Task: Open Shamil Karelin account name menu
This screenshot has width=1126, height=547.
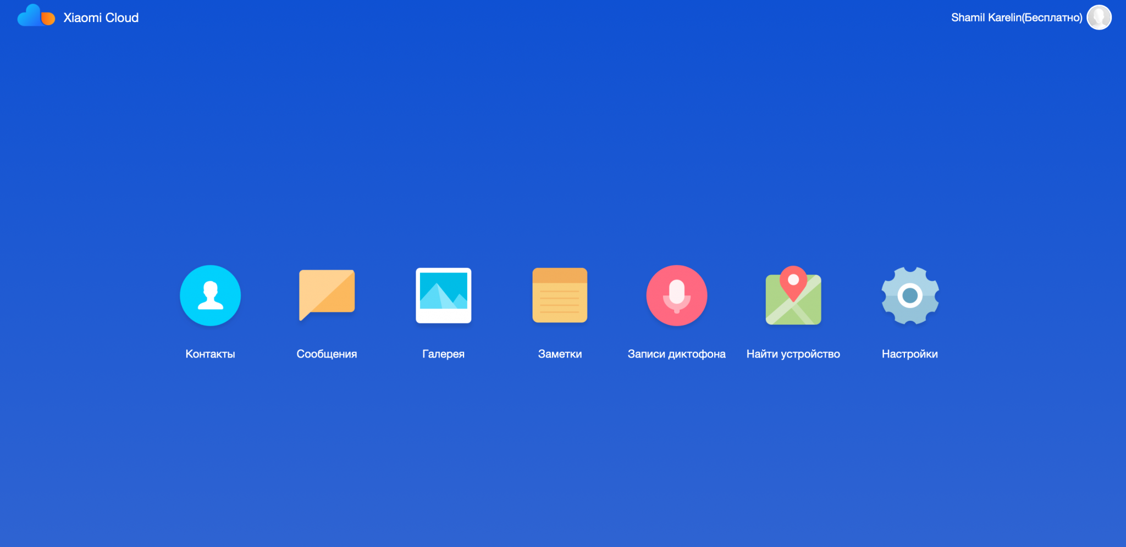Action: [x=1017, y=18]
